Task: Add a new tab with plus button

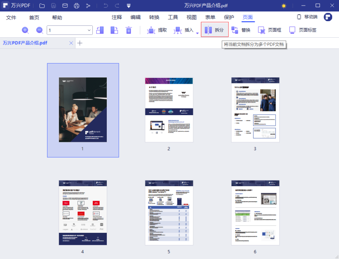Action: coord(80,43)
